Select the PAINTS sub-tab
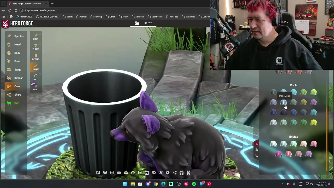Screen dimensions: 334x188 (x=36, y=67)
